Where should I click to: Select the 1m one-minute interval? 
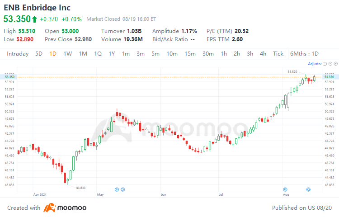[x=126, y=54]
